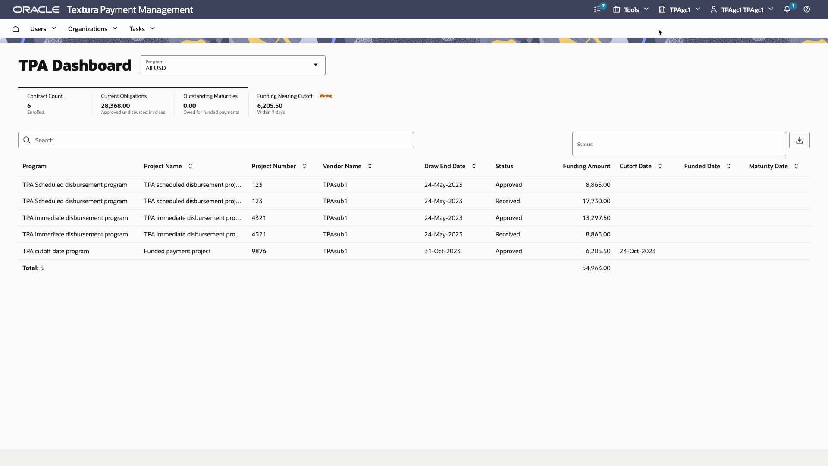The height and width of the screenshot is (466, 828).
Task: Download table data with export icon
Action: pos(799,140)
